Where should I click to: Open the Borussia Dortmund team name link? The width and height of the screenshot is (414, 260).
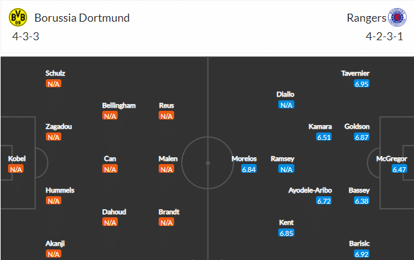[x=82, y=18]
